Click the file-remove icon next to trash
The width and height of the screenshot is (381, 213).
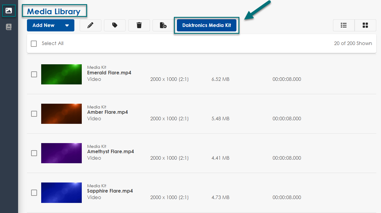(163, 25)
